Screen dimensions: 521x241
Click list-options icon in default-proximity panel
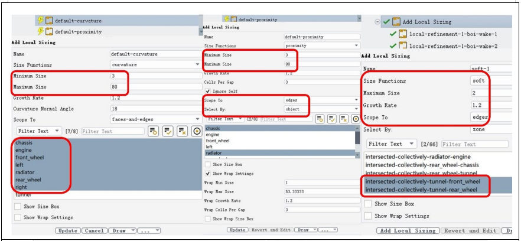tap(320, 119)
